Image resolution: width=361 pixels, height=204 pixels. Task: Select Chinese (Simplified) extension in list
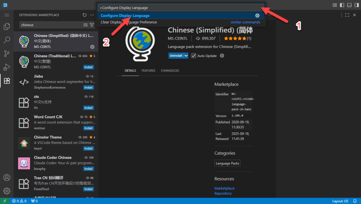[56, 41]
